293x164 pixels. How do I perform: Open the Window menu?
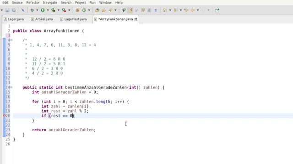pos(105,2)
